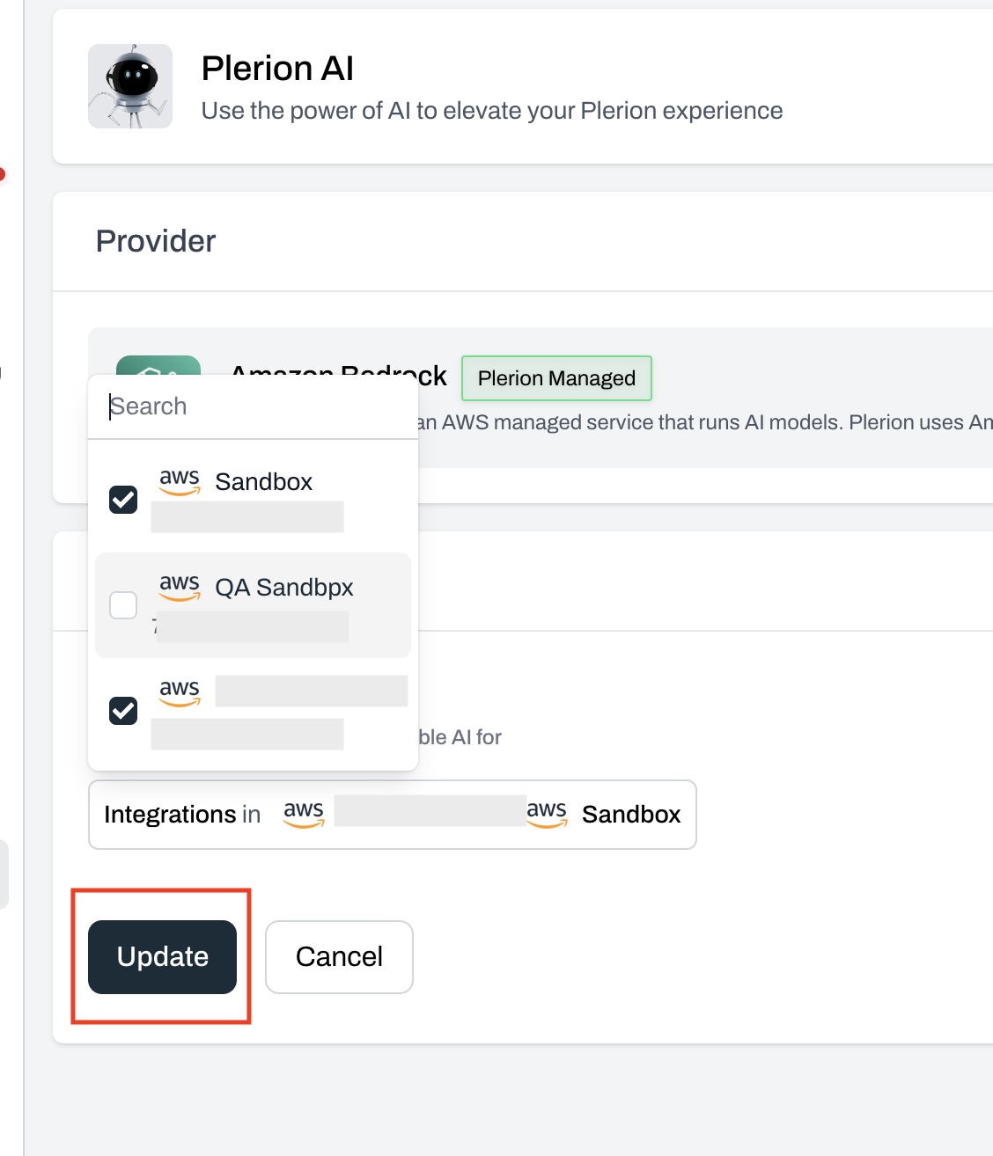Click AWS logo beside Sandbox list option
The height and width of the screenshot is (1156, 993).
(180, 480)
